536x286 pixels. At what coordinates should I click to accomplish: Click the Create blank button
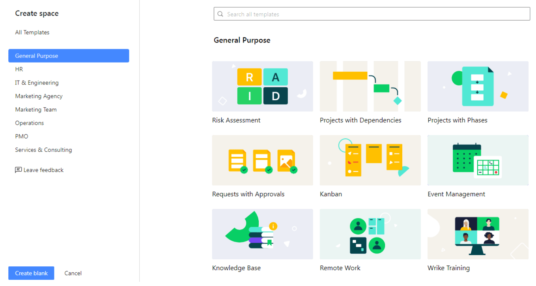[31, 273]
